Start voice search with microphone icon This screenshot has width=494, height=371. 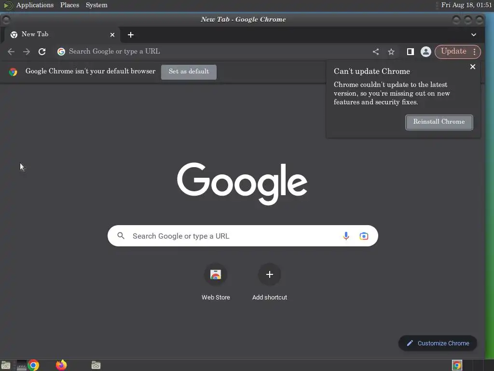click(346, 236)
